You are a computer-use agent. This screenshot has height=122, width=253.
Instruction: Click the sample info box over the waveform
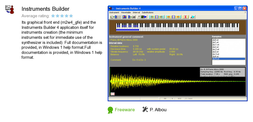(x=223, y=72)
